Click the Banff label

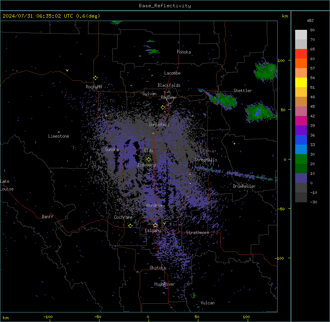[47, 217]
